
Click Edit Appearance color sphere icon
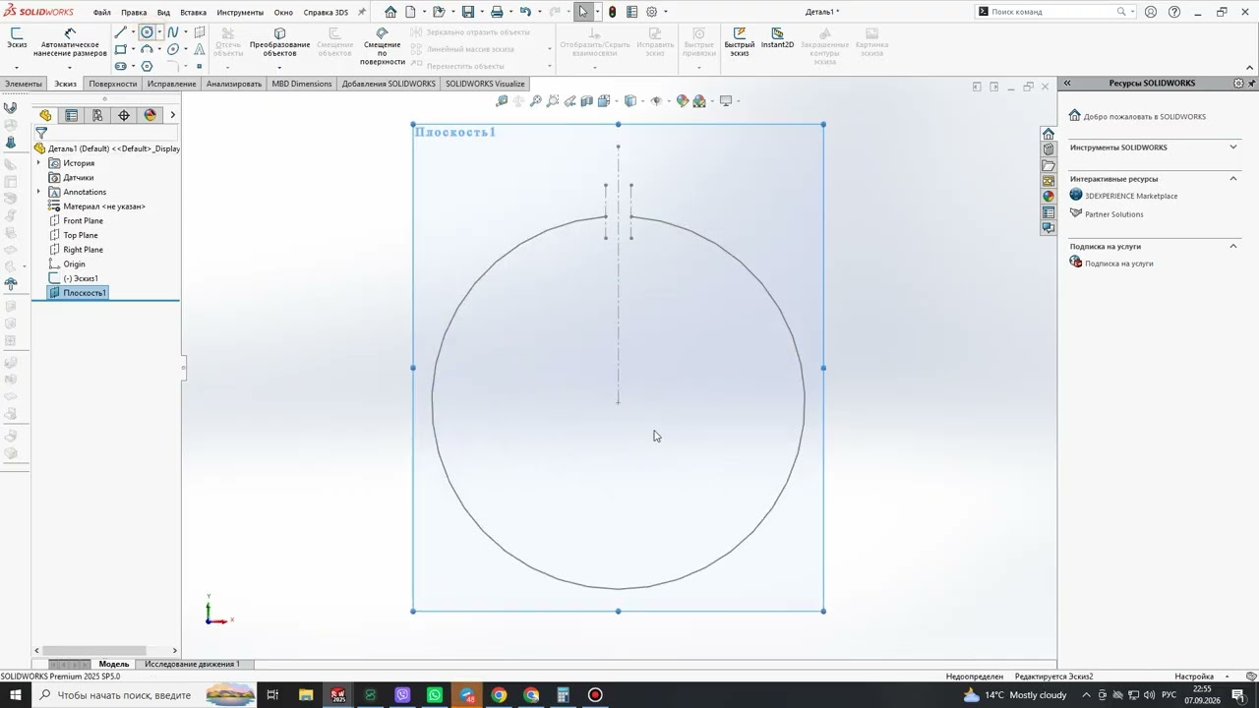pos(683,101)
